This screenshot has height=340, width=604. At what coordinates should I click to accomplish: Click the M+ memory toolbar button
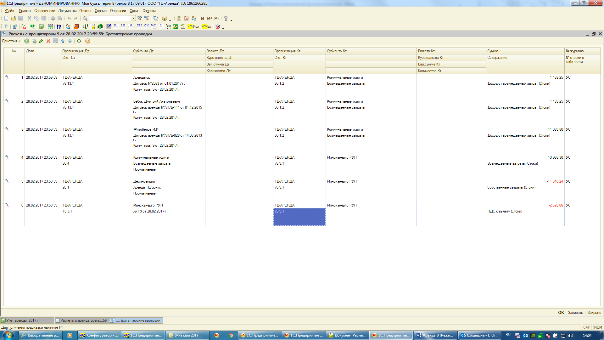point(210,18)
